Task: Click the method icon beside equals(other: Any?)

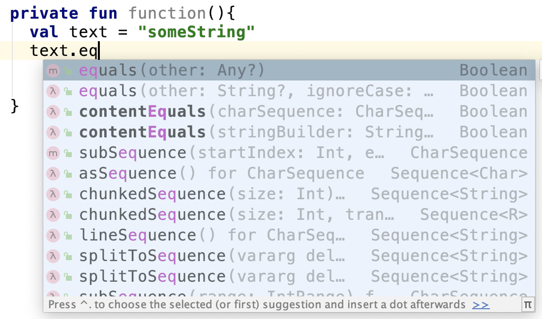Action: tap(53, 70)
